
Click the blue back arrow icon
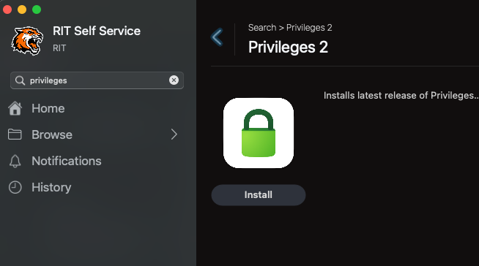coord(217,37)
